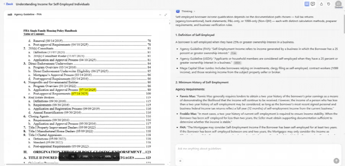Click the document horizontal scrollbar

point(85,164)
